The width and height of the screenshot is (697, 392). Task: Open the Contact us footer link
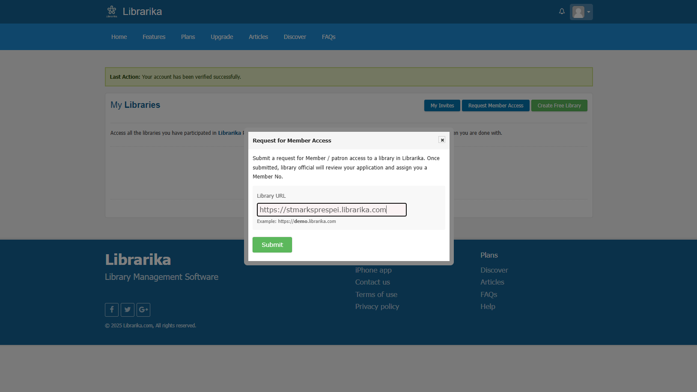[x=372, y=282]
